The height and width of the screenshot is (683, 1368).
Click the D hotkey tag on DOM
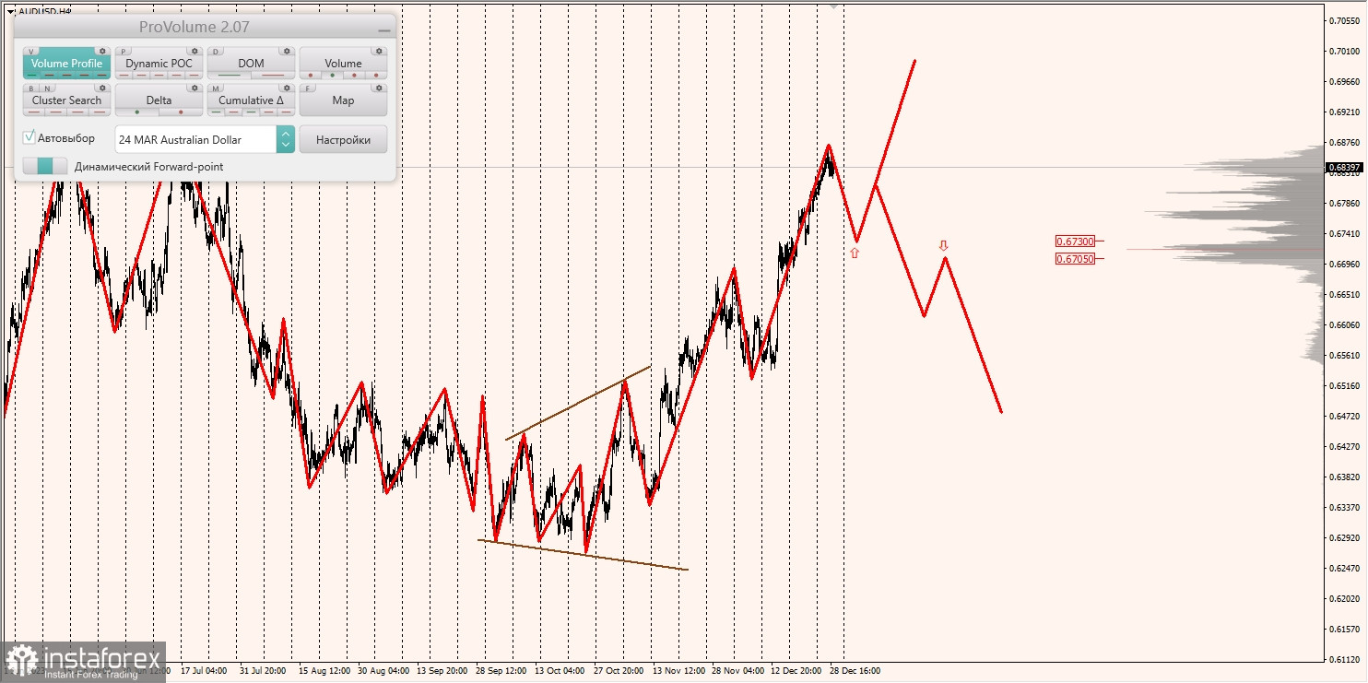point(216,52)
